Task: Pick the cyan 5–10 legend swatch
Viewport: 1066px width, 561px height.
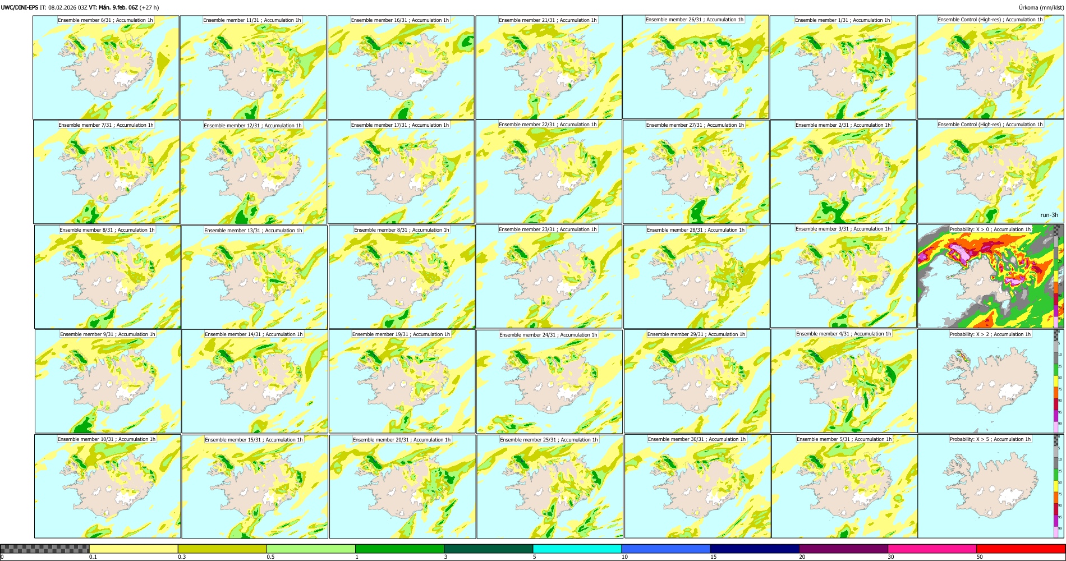Action: click(x=577, y=549)
